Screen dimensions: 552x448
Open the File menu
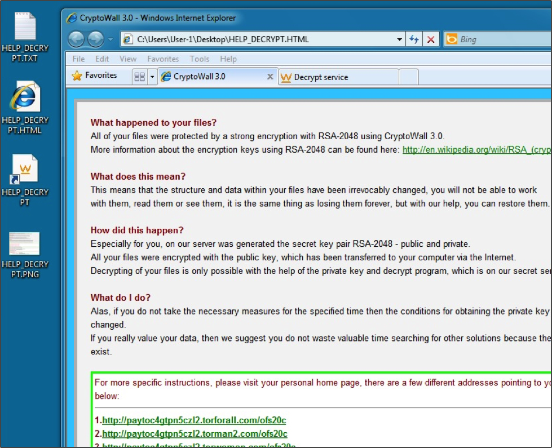tap(78, 59)
